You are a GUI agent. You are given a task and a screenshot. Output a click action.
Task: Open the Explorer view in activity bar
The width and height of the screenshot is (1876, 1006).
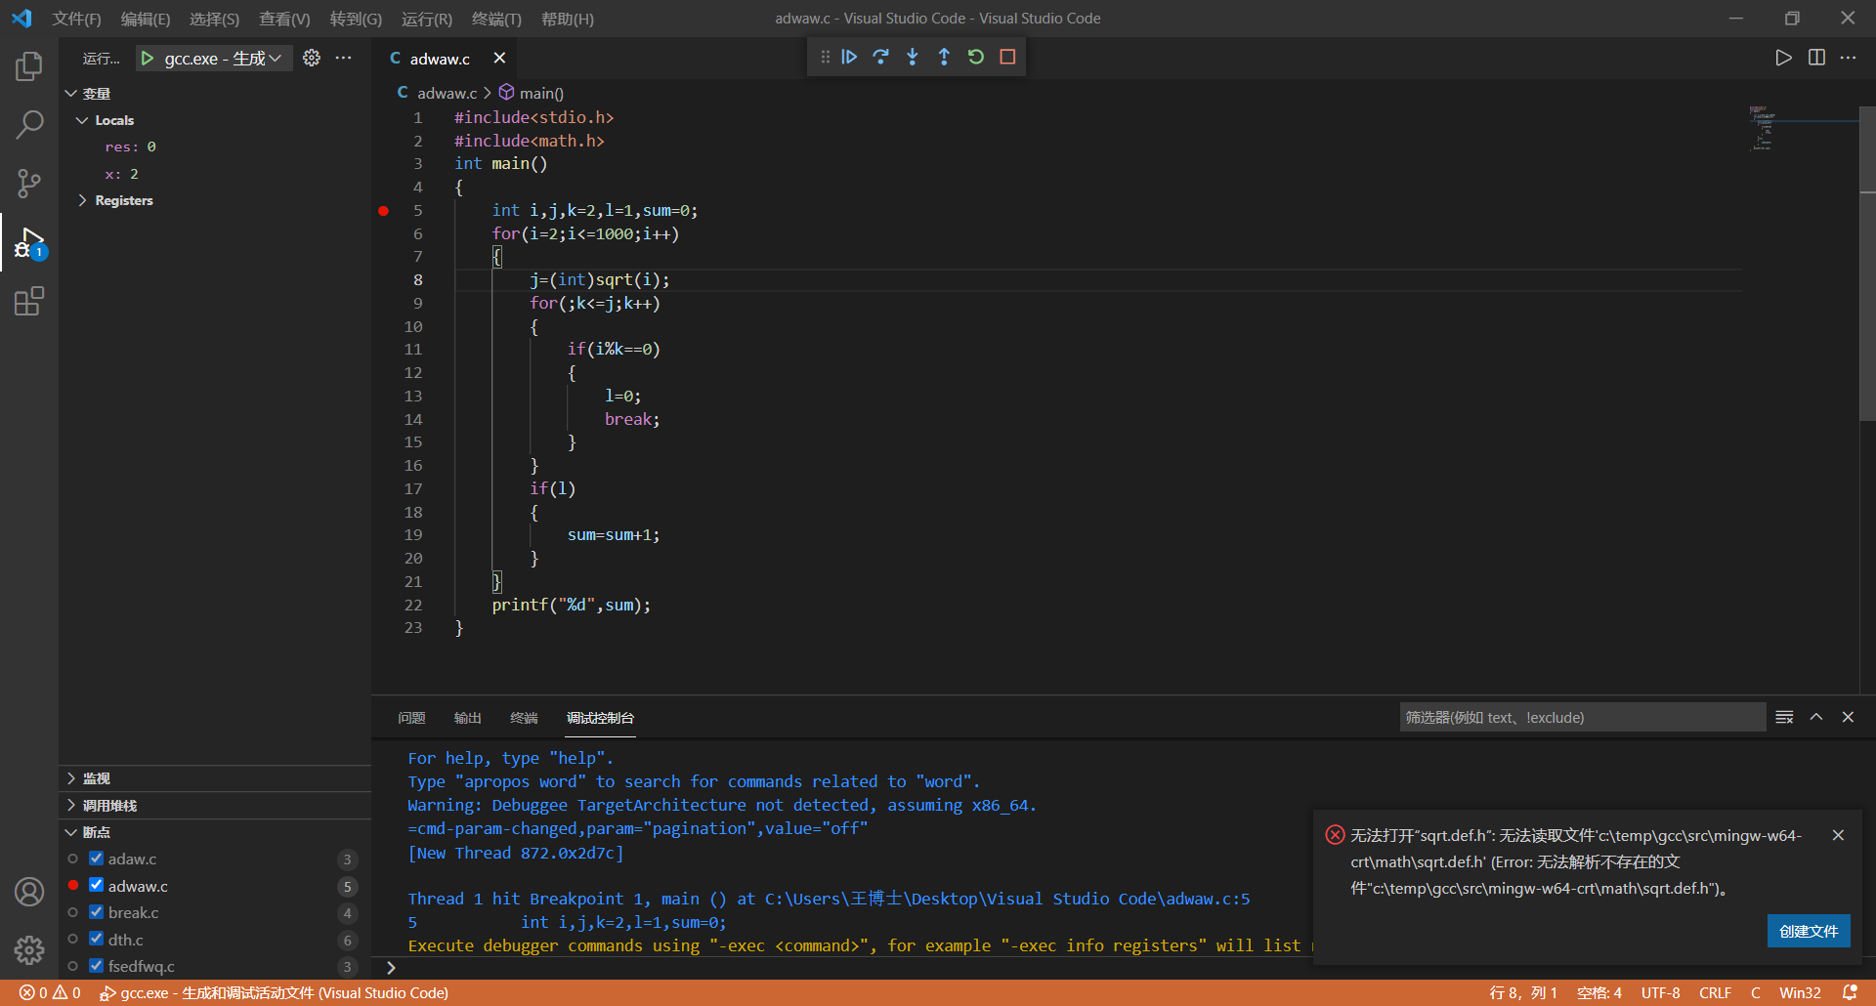click(x=29, y=66)
